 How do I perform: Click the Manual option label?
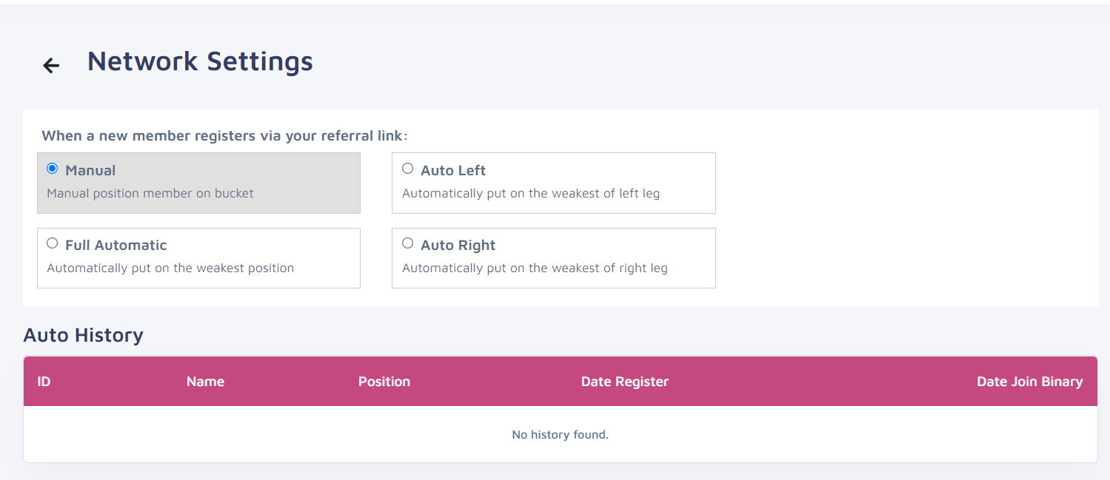point(90,170)
